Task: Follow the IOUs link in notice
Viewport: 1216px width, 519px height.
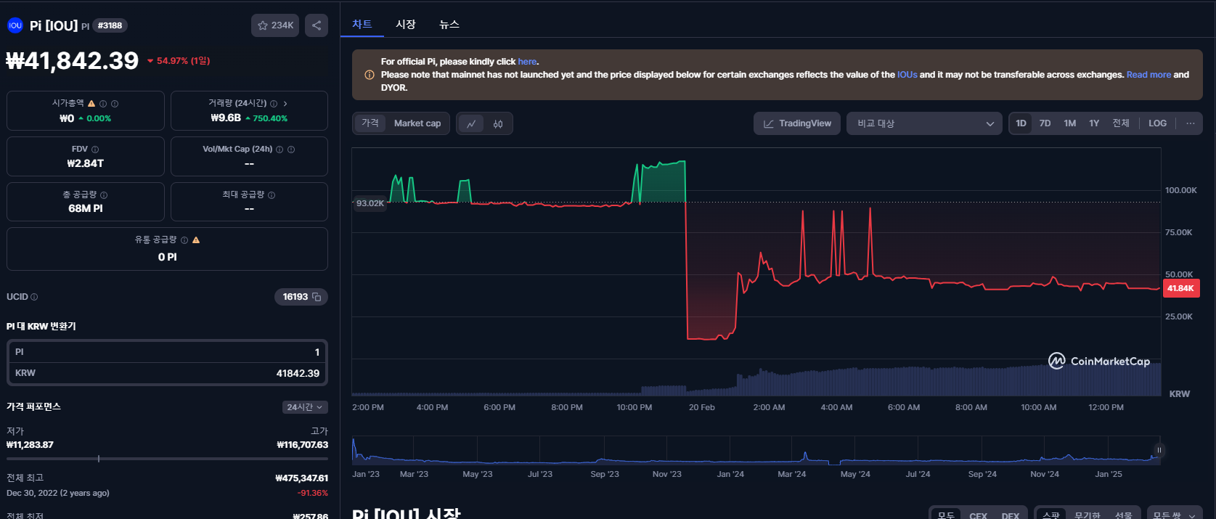Action: (907, 75)
